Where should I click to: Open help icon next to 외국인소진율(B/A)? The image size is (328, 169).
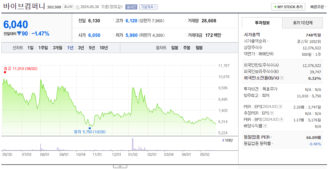click(282, 78)
